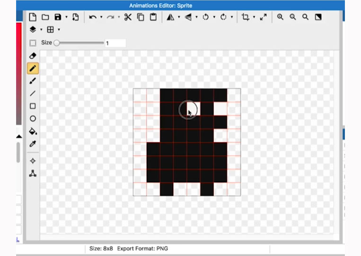Open the Rotate clockwise dropdown arrow
Screen dimensions: 361x256
pos(232,17)
